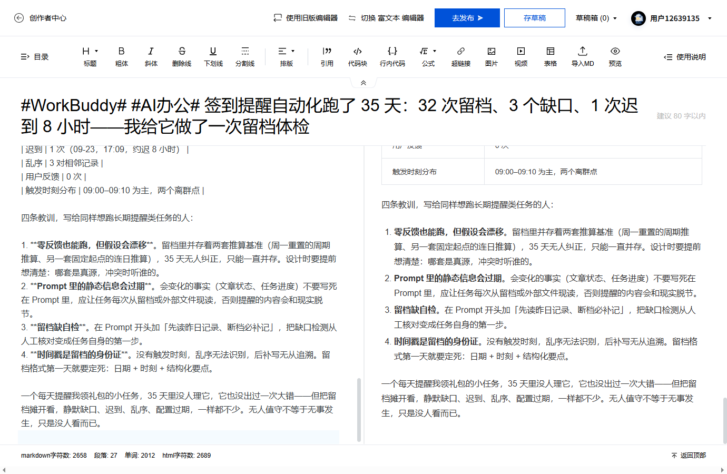Click the user avatar image
The image size is (727, 474).
pyautogui.click(x=638, y=18)
